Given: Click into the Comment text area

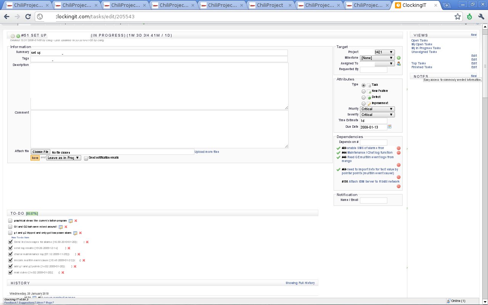Looking at the screenshot, I should click(x=159, y=129).
